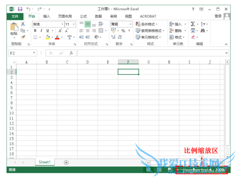Image resolution: width=238 pixels, height=179 pixels.
Task: Apply cell borders icon
Action: coord(35,37)
